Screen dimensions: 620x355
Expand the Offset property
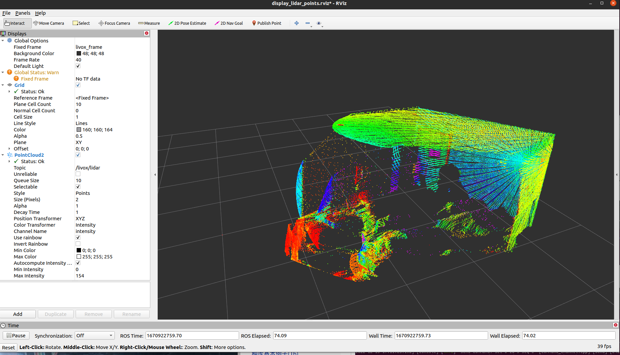point(9,149)
